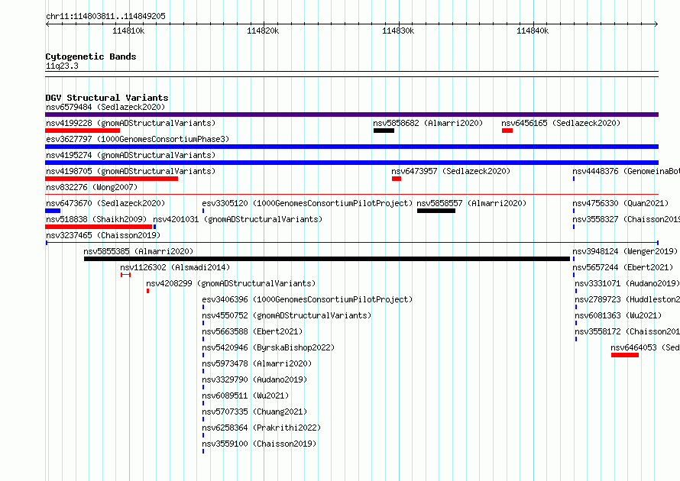Image resolution: width=680 pixels, height=481 pixels.
Task: Click the thin blue nsv3237465 variant line
Action: coord(351,243)
